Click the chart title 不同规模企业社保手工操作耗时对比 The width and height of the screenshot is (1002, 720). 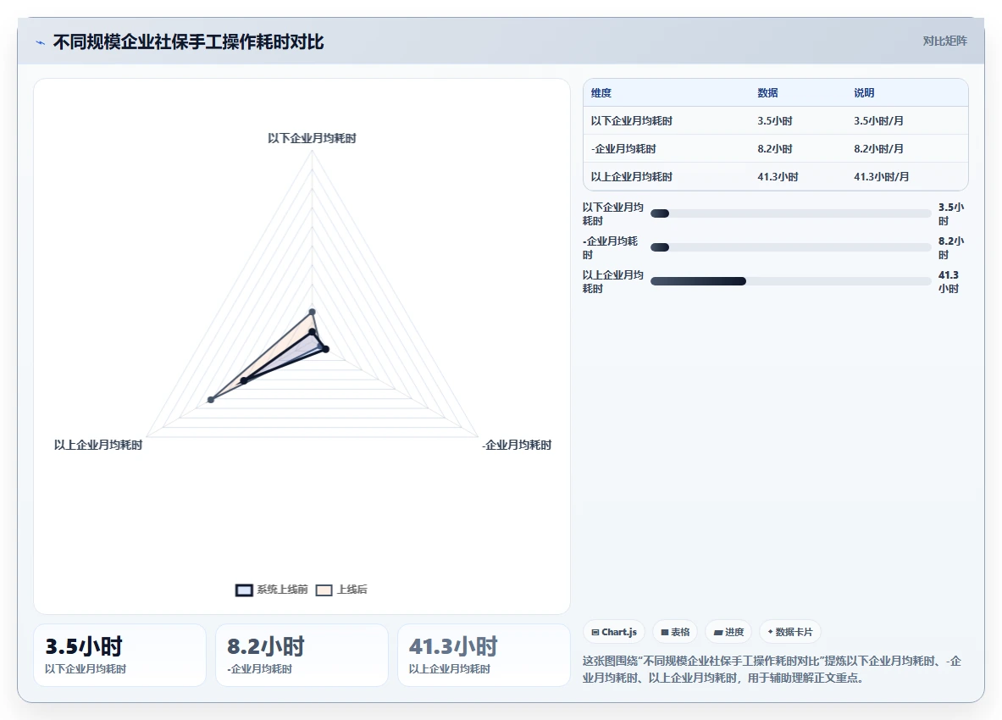coord(189,42)
